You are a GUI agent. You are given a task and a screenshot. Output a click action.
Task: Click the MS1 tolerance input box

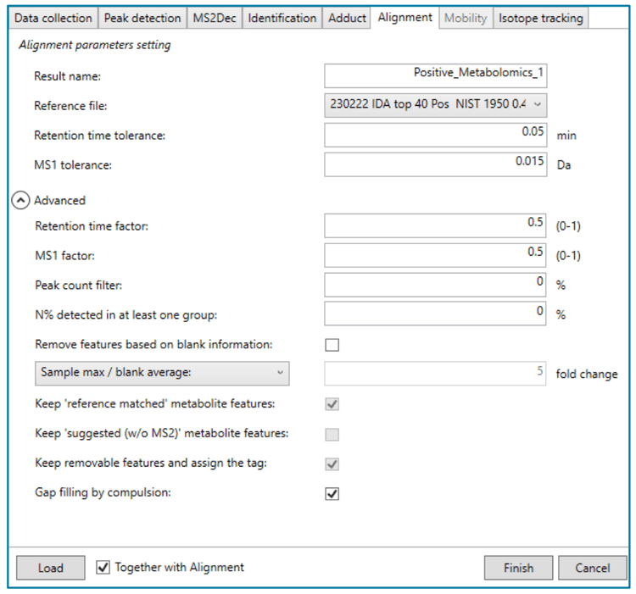pos(436,164)
